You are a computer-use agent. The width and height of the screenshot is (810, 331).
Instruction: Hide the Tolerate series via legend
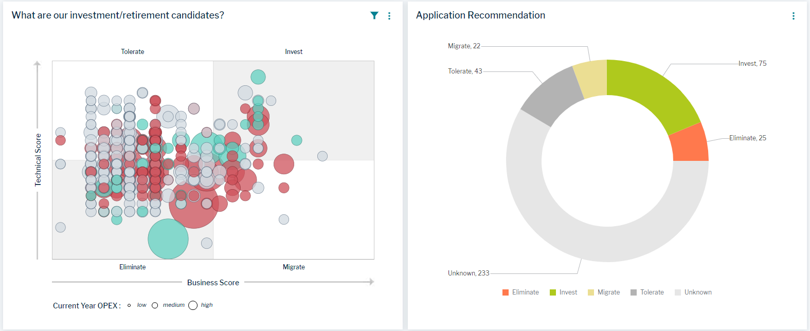(x=647, y=292)
